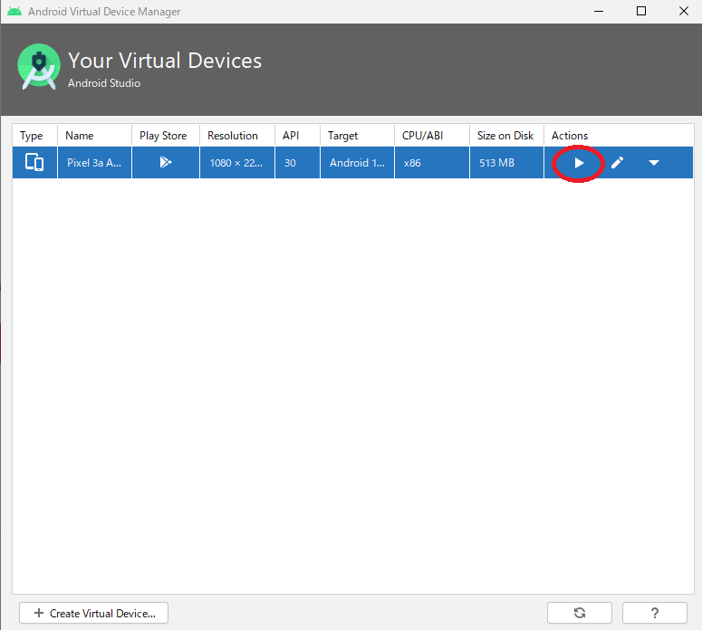702x630 pixels.
Task: Select the '513 MB' size cell
Action: pyautogui.click(x=507, y=162)
